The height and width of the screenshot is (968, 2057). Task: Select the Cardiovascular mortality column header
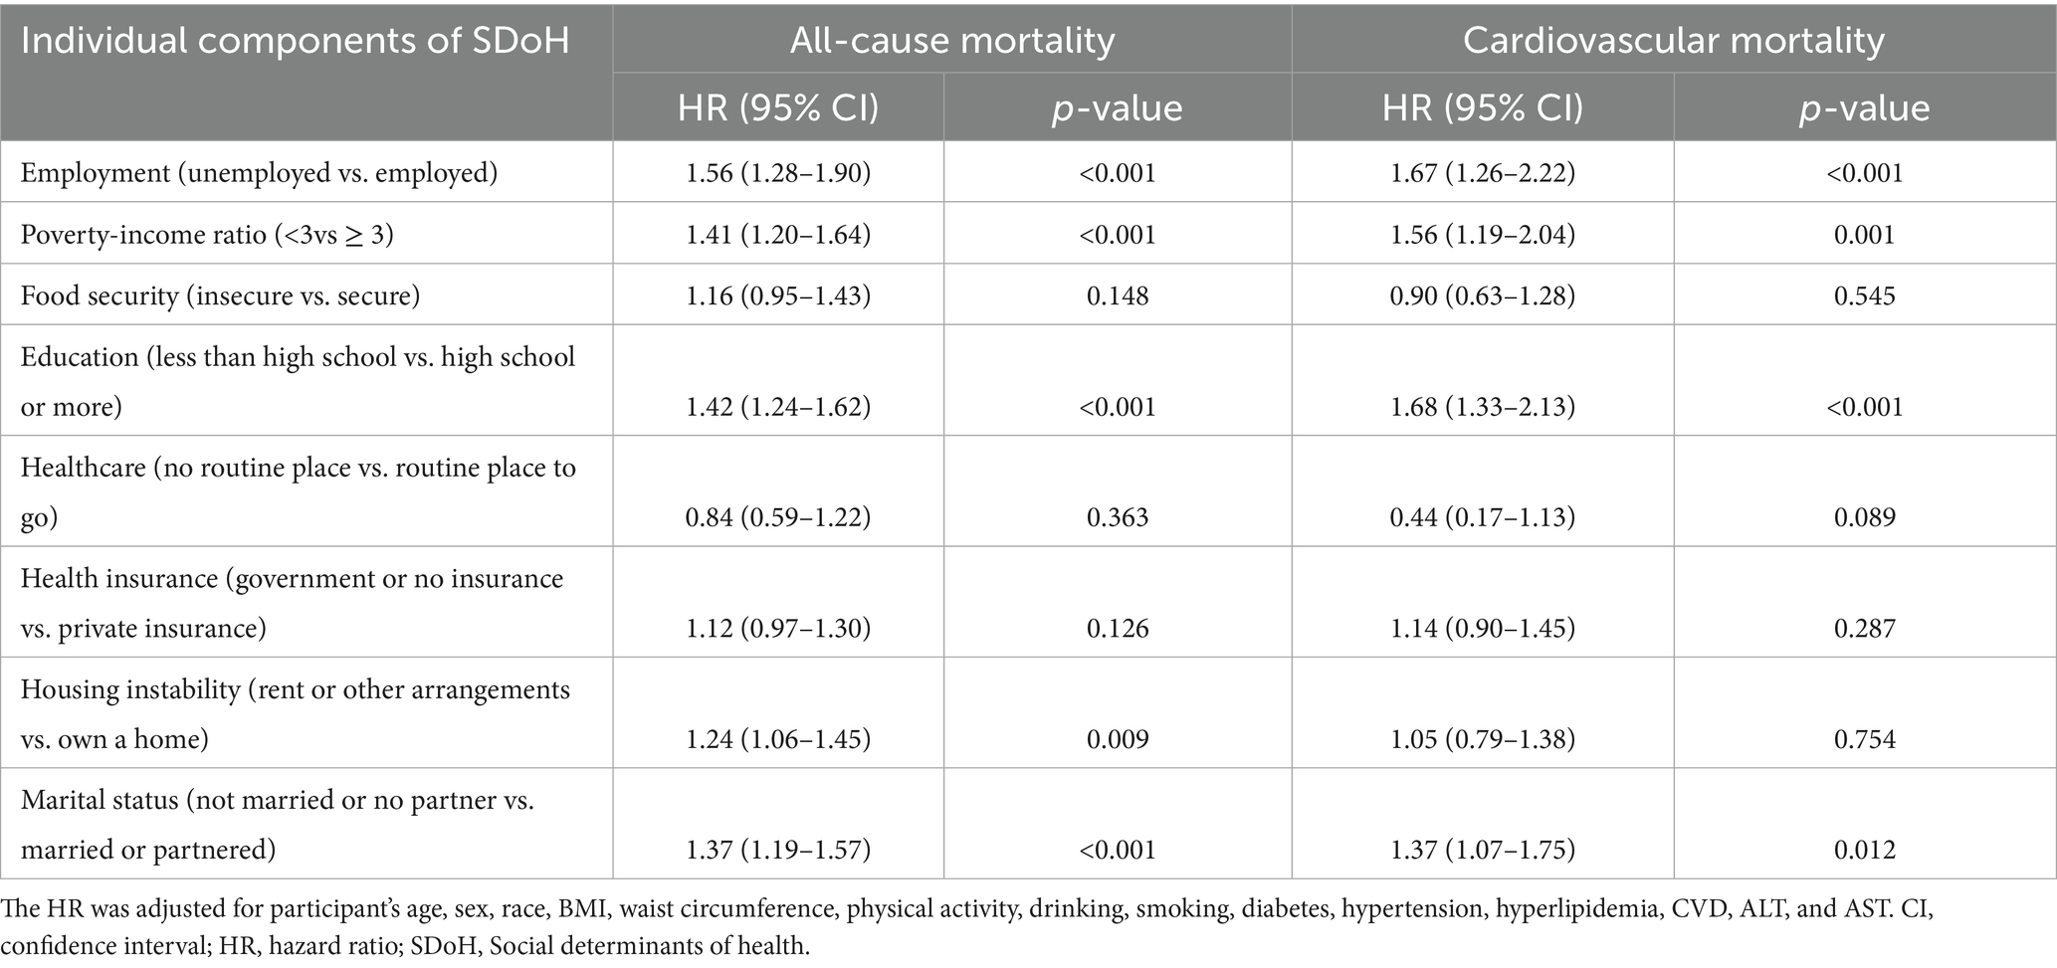click(x=1673, y=41)
